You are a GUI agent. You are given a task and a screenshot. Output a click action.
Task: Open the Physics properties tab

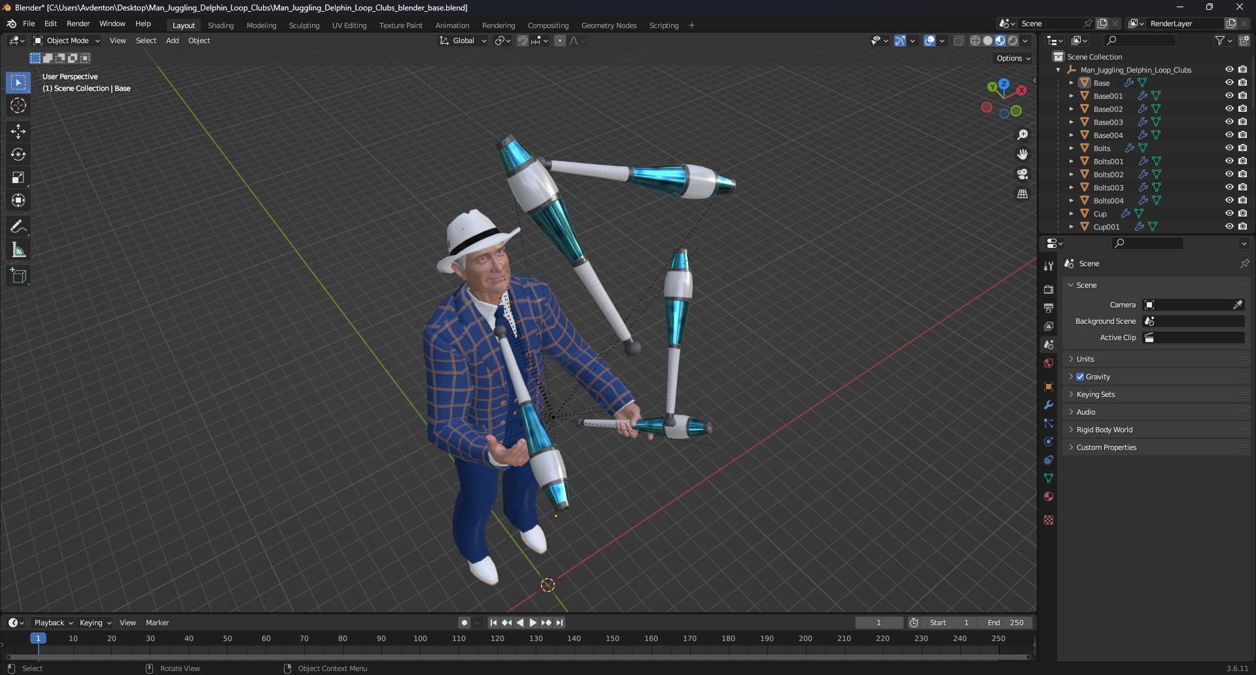[x=1049, y=441]
